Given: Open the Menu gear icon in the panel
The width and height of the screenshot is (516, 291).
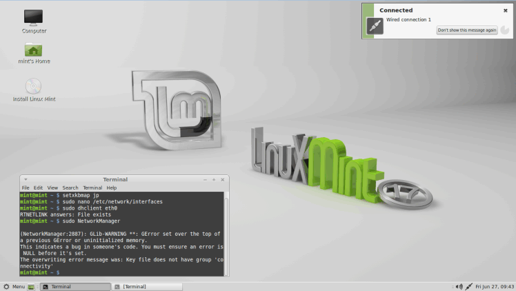Looking at the screenshot, I should tap(6, 287).
